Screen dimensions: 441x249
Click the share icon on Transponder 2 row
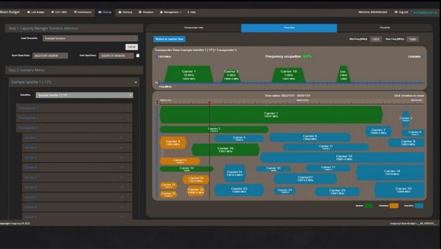click(x=122, y=118)
